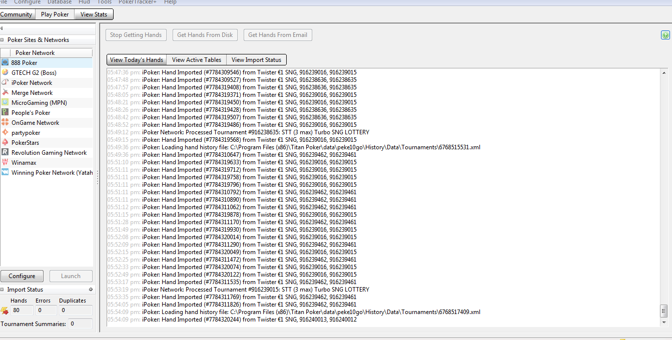This screenshot has width=672, height=340.
Task: Click the Duplicates count field
Action: pyautogui.click(x=76, y=311)
